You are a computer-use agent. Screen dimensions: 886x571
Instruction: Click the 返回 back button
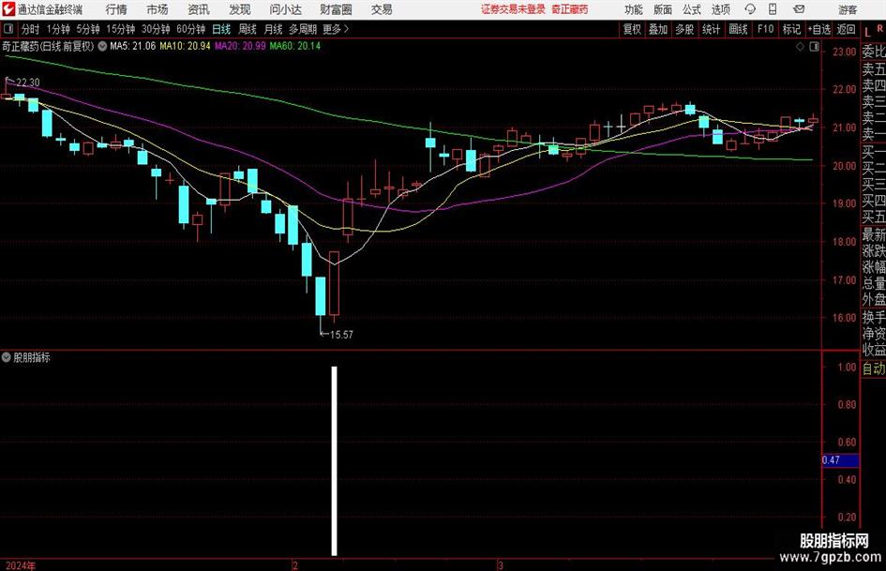click(846, 29)
